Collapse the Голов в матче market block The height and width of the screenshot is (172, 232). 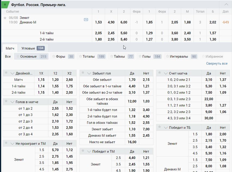(x=12, y=102)
